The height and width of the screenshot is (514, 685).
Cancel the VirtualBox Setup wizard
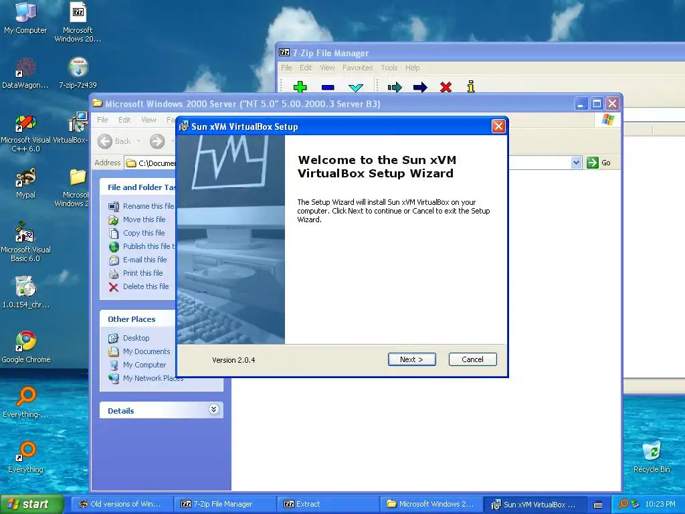(x=472, y=359)
